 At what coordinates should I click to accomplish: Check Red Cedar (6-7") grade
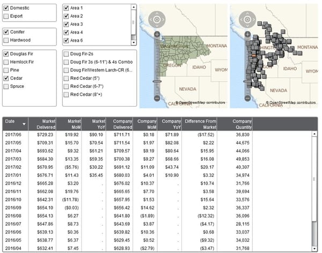66,86
